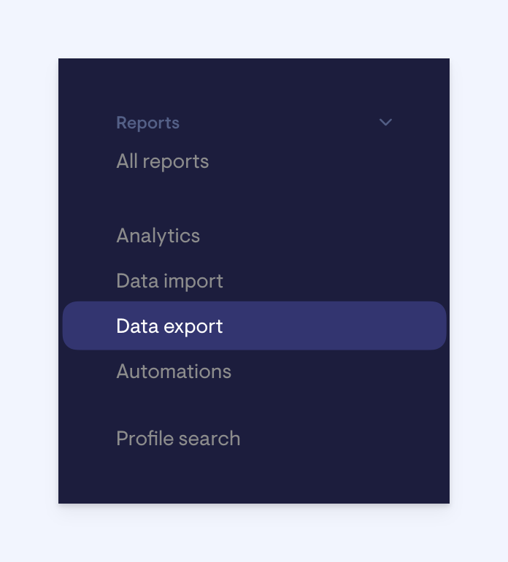The height and width of the screenshot is (562, 508).
Task: Switch to the Automations section
Action: (174, 372)
